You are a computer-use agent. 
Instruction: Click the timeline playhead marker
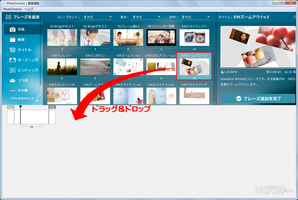[20, 107]
